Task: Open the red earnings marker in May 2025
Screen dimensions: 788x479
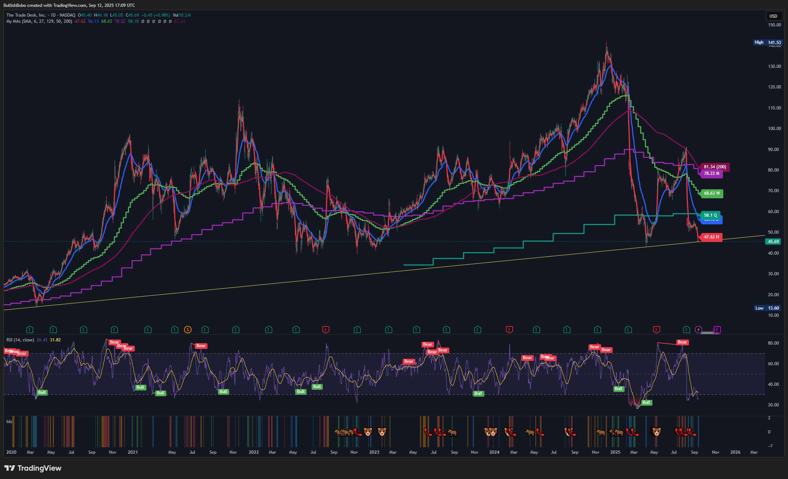Action: (x=656, y=329)
